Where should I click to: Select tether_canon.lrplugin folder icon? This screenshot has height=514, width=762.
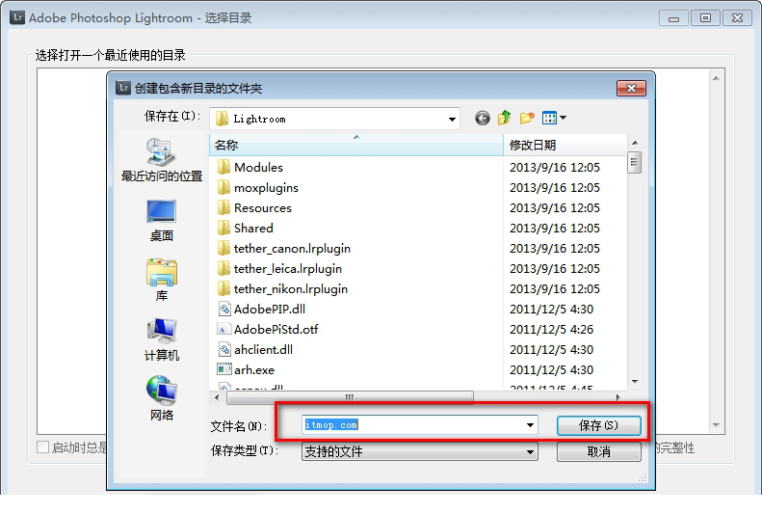pyautogui.click(x=223, y=249)
